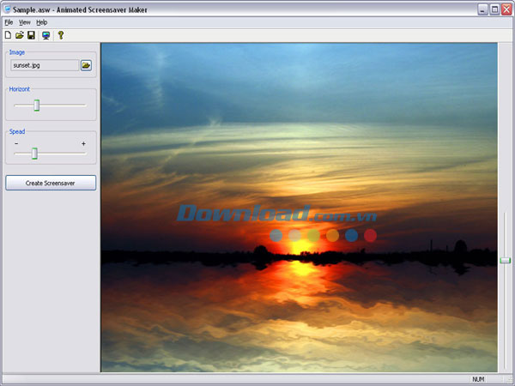
Task: Click the NUM status bar indicator
Action: pyautogui.click(x=478, y=379)
